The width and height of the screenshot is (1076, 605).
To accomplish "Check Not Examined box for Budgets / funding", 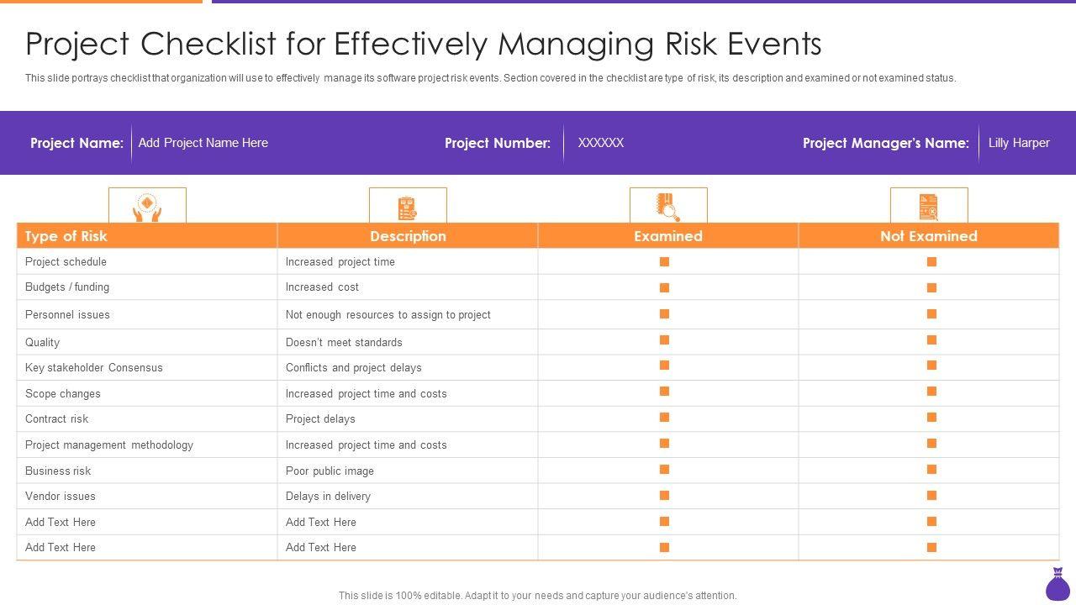I will pos(931,287).
